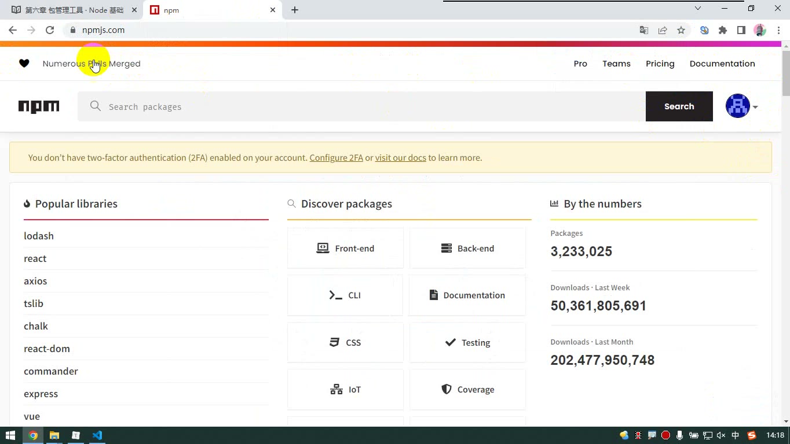Screen dimensions: 790x444
Task: Bookmark this page with star icon
Action: pyautogui.click(x=681, y=30)
